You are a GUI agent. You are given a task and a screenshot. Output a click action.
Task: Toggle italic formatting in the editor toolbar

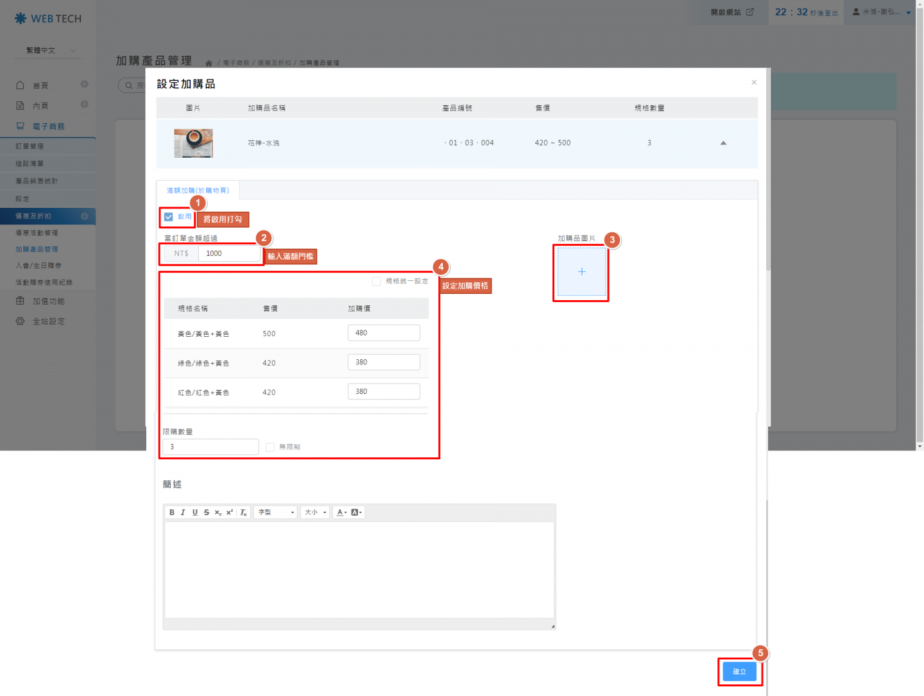coord(183,513)
